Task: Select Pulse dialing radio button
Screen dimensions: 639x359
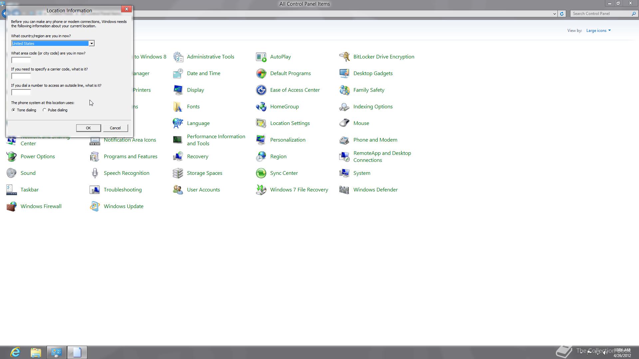Action: [x=44, y=110]
